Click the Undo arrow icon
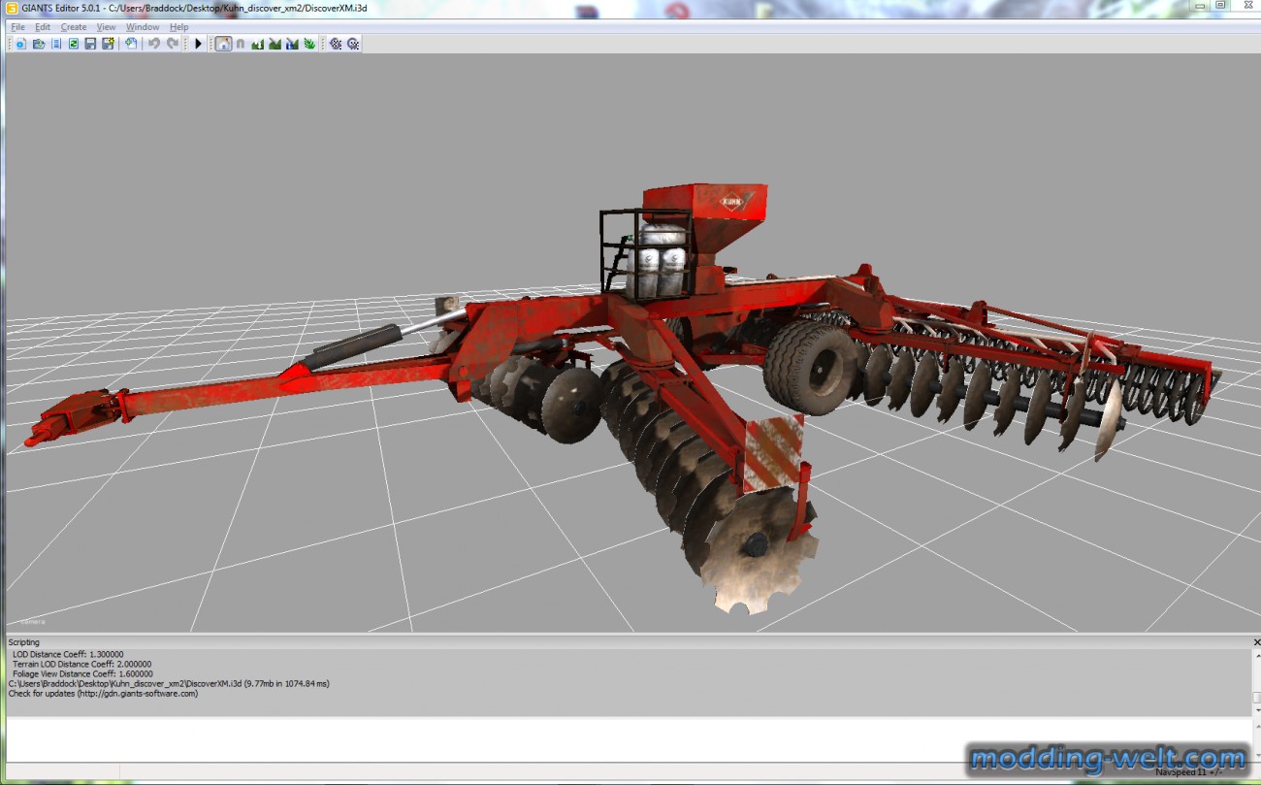The height and width of the screenshot is (785, 1261). [x=153, y=44]
